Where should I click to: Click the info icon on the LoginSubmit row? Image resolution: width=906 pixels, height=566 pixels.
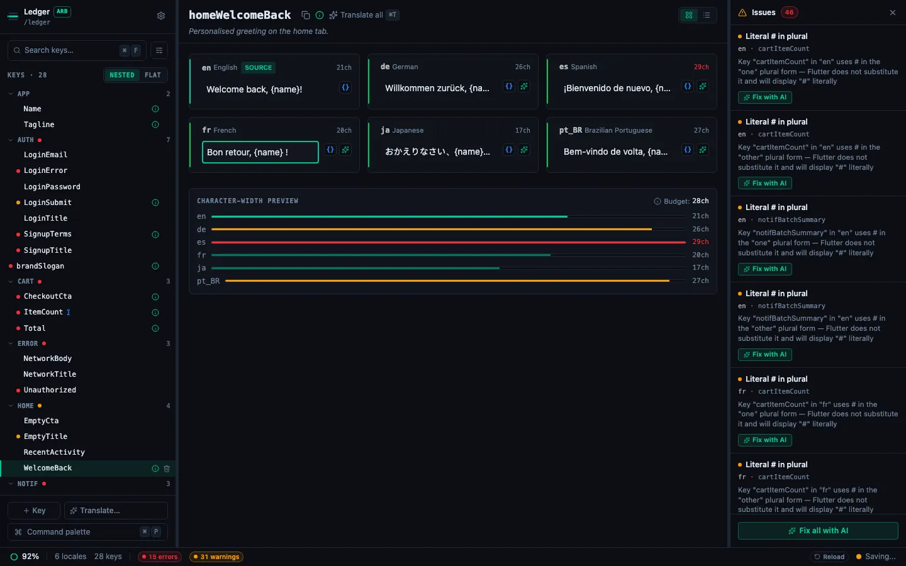[155, 203]
